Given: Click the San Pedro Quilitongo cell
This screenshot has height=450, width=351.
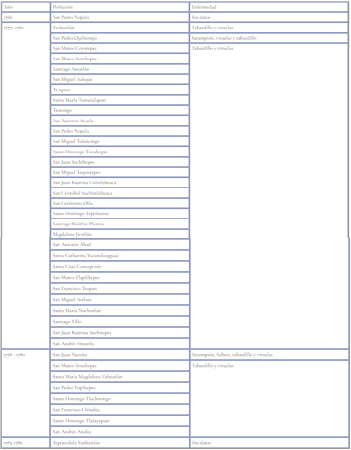Looking at the screenshot, I should pyautogui.click(x=120, y=38).
